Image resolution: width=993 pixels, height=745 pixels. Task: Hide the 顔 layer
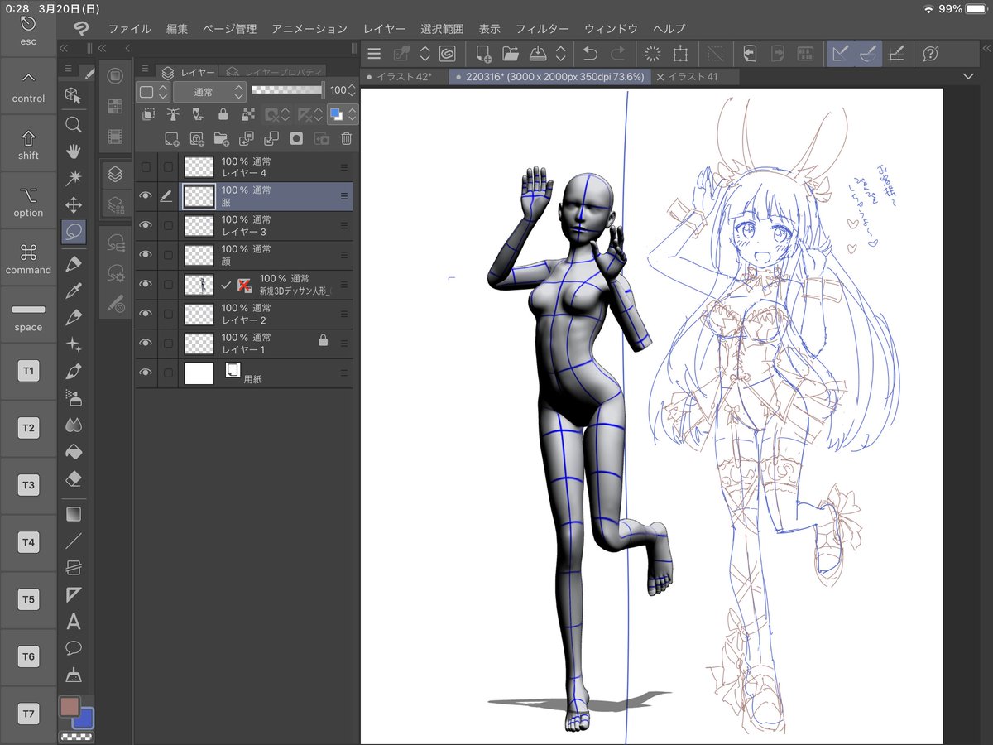pyautogui.click(x=146, y=254)
